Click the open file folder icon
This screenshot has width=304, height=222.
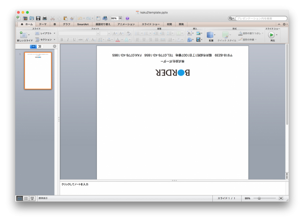(32, 18)
